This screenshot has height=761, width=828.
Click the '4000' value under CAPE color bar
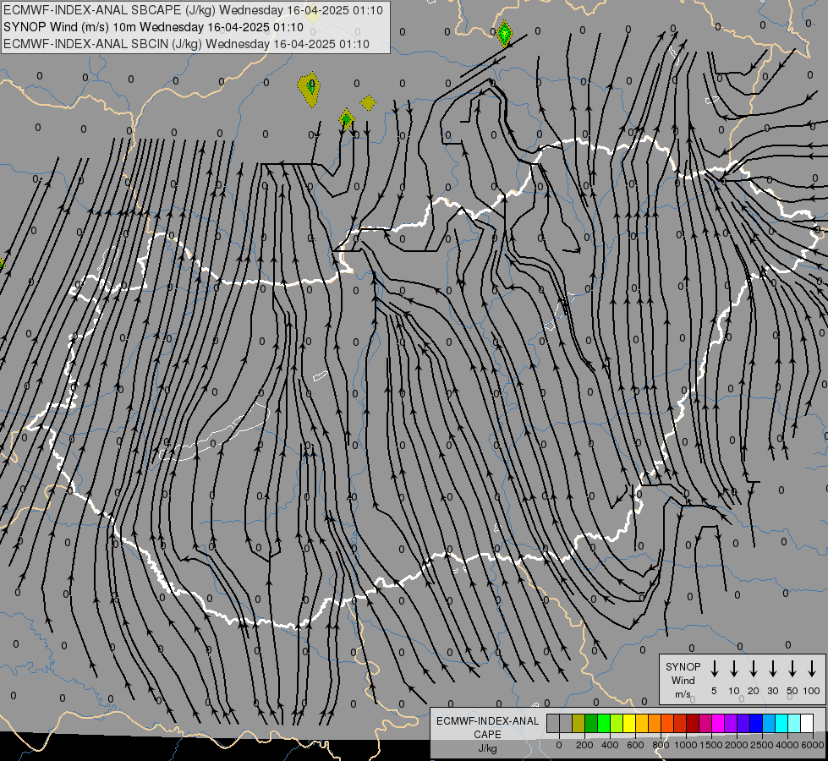787,745
